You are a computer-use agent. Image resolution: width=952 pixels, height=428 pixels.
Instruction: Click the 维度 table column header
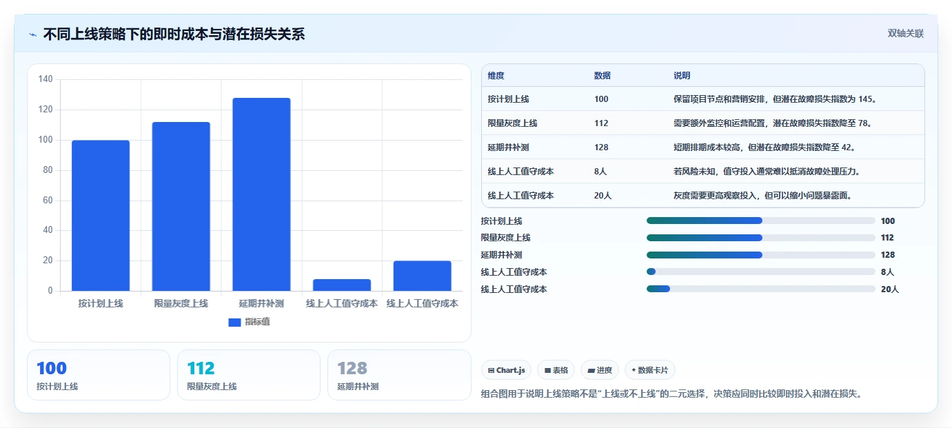tap(496, 76)
